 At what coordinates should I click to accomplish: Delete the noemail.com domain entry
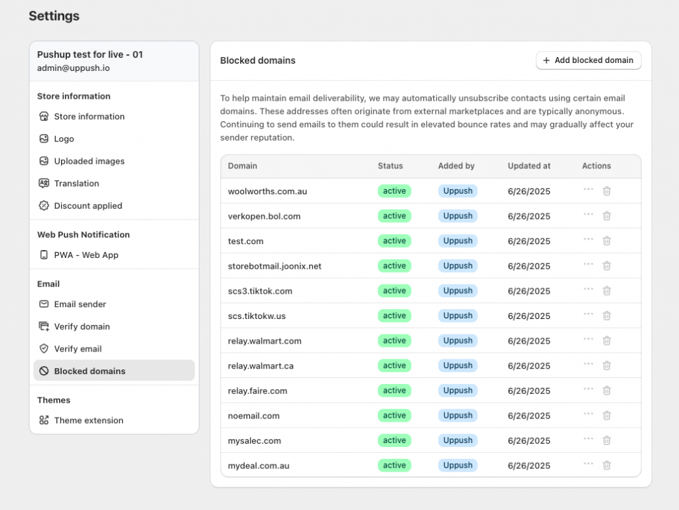(x=606, y=416)
